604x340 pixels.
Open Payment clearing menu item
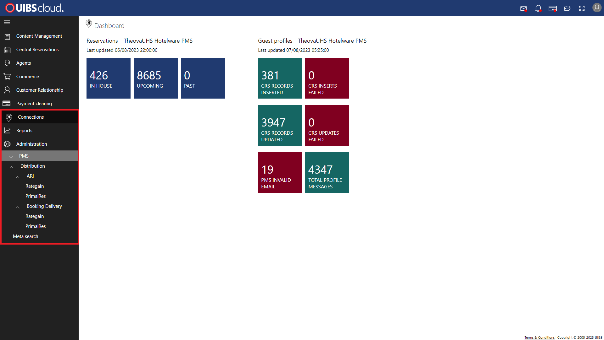34,104
